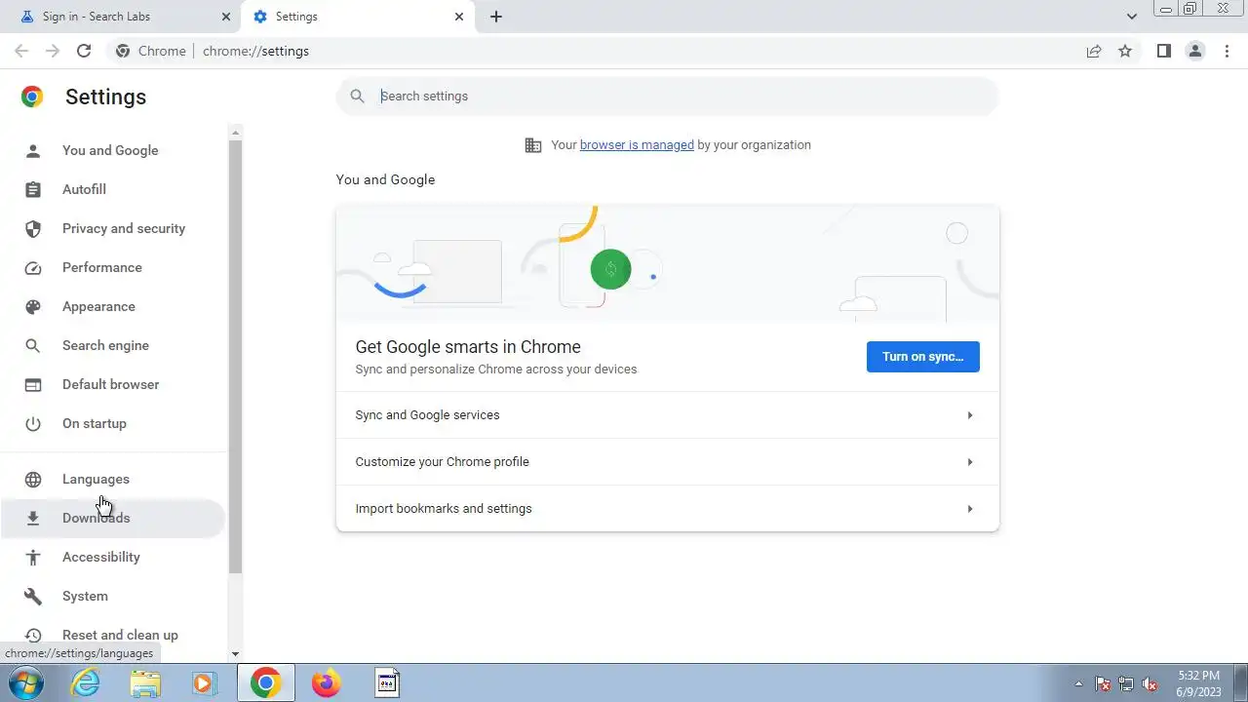Open a new tab with the plus button
The image size is (1248, 702).
(x=496, y=17)
